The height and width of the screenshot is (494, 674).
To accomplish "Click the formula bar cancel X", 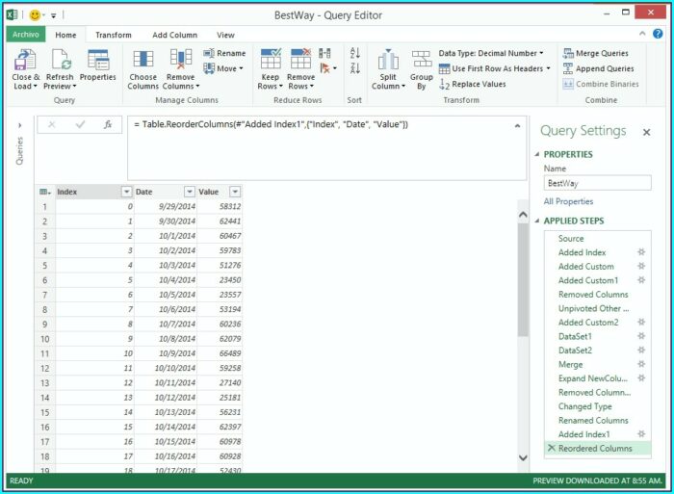I will pos(52,124).
